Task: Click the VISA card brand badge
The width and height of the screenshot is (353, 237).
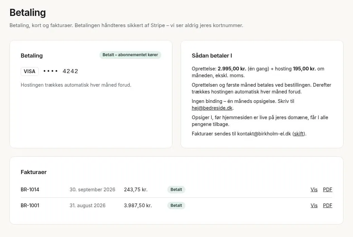Action: point(30,71)
